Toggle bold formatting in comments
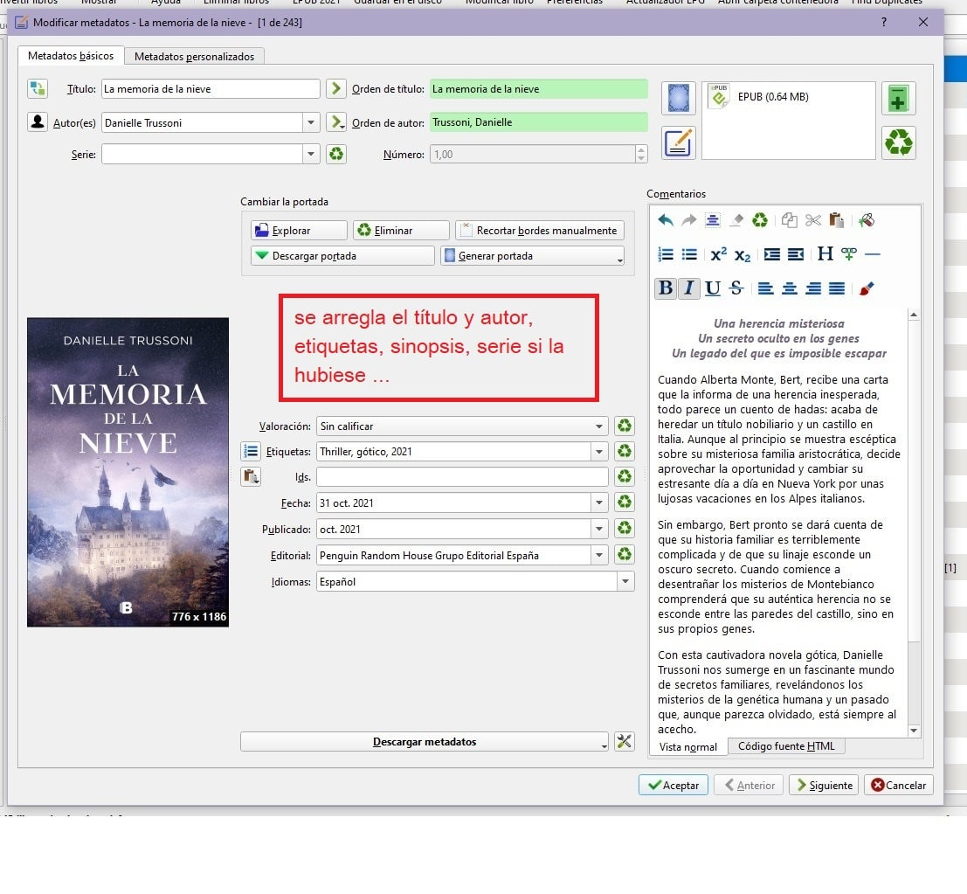The width and height of the screenshot is (967, 894). tap(666, 288)
